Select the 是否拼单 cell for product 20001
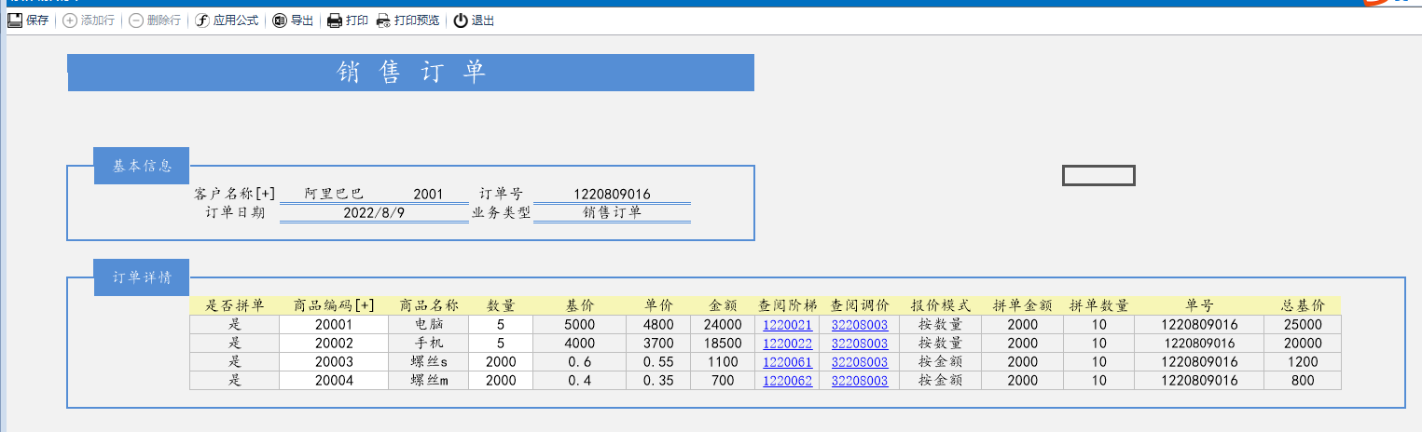The image size is (1422, 432). tap(234, 325)
